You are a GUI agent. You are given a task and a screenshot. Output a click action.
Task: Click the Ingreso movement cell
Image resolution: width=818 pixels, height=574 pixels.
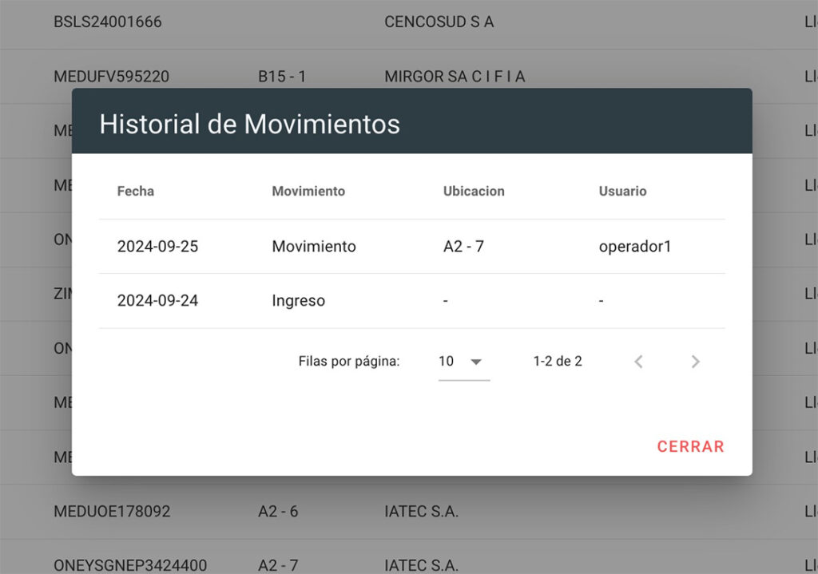point(298,301)
